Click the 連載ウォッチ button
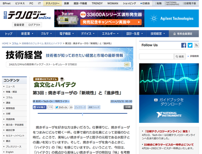This screenshot has height=154, width=202. (x=94, y=107)
